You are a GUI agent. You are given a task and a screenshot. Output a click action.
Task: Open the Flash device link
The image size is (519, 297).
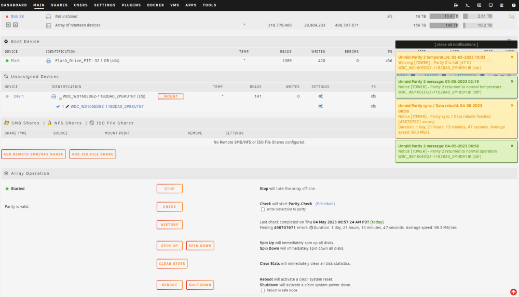pyautogui.click(x=16, y=61)
